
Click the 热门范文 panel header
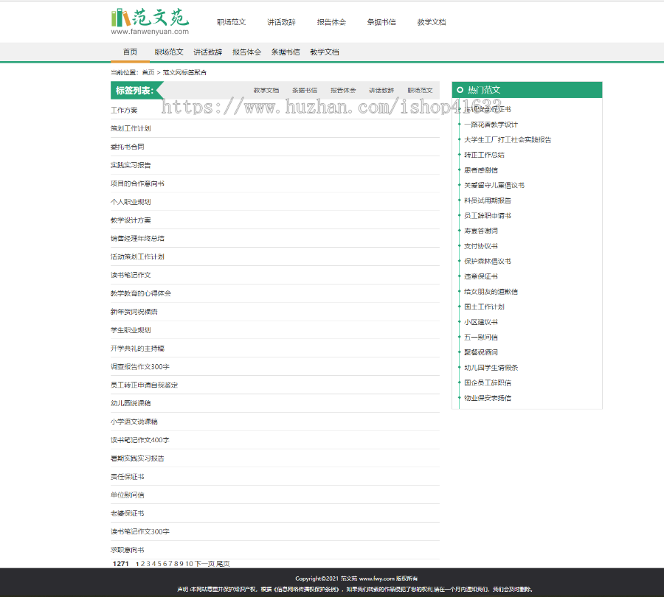click(x=527, y=90)
